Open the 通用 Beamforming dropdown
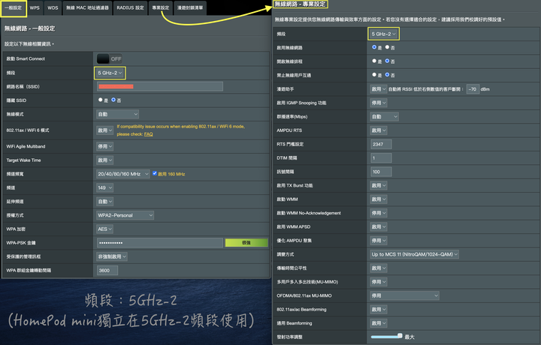This screenshot has width=541, height=345. click(379, 323)
